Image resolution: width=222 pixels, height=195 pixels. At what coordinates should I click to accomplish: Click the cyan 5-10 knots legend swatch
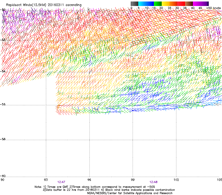point(142,4)
